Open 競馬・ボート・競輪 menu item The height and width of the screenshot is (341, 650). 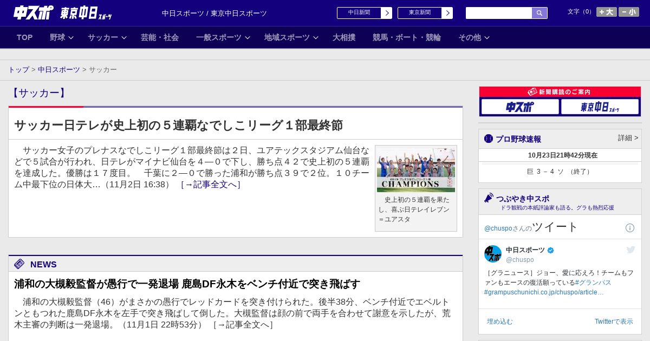pyautogui.click(x=407, y=37)
